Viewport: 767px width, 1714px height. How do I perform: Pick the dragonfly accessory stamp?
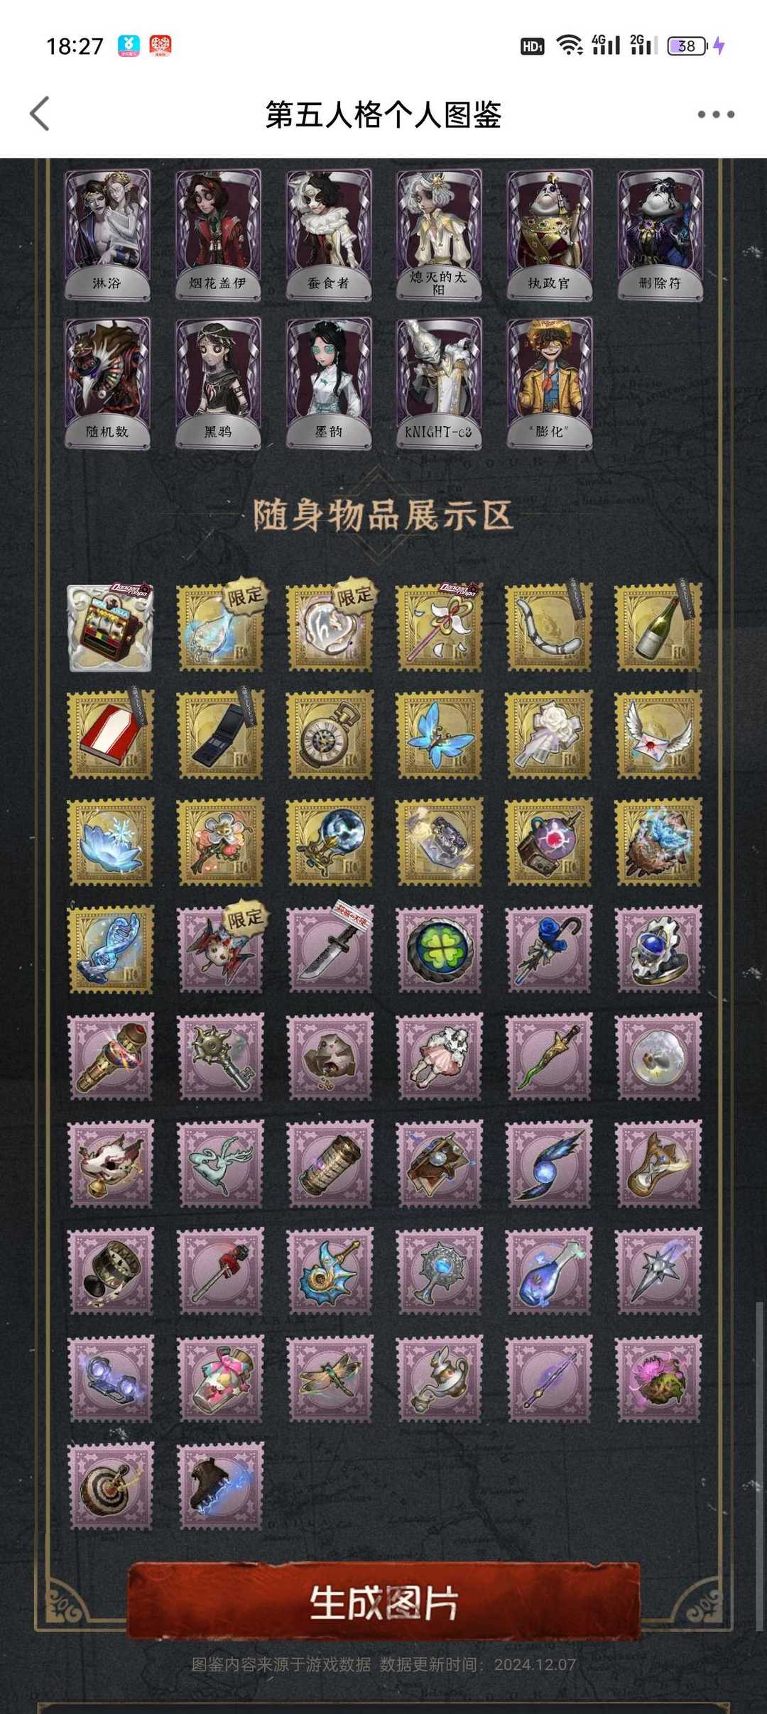pyautogui.click(x=330, y=1377)
